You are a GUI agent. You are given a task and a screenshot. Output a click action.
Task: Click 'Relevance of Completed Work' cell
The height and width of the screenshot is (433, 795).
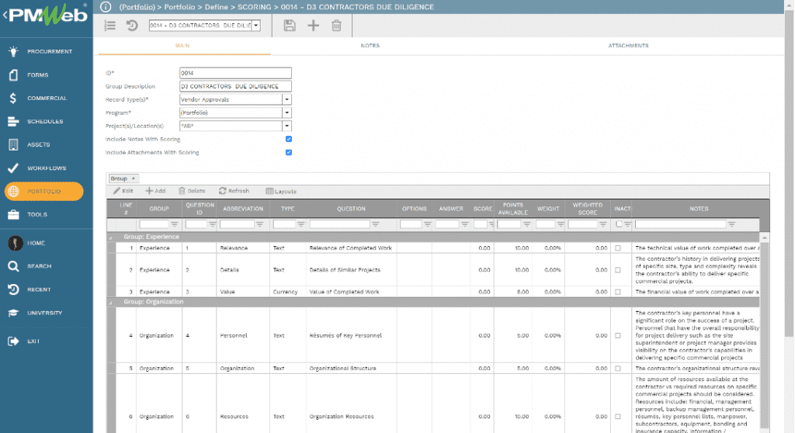[x=351, y=248]
